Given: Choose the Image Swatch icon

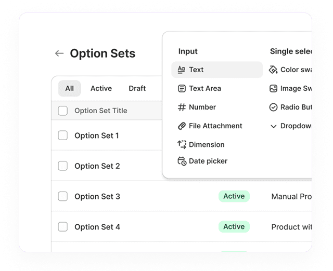Looking at the screenshot, I should tap(273, 88).
